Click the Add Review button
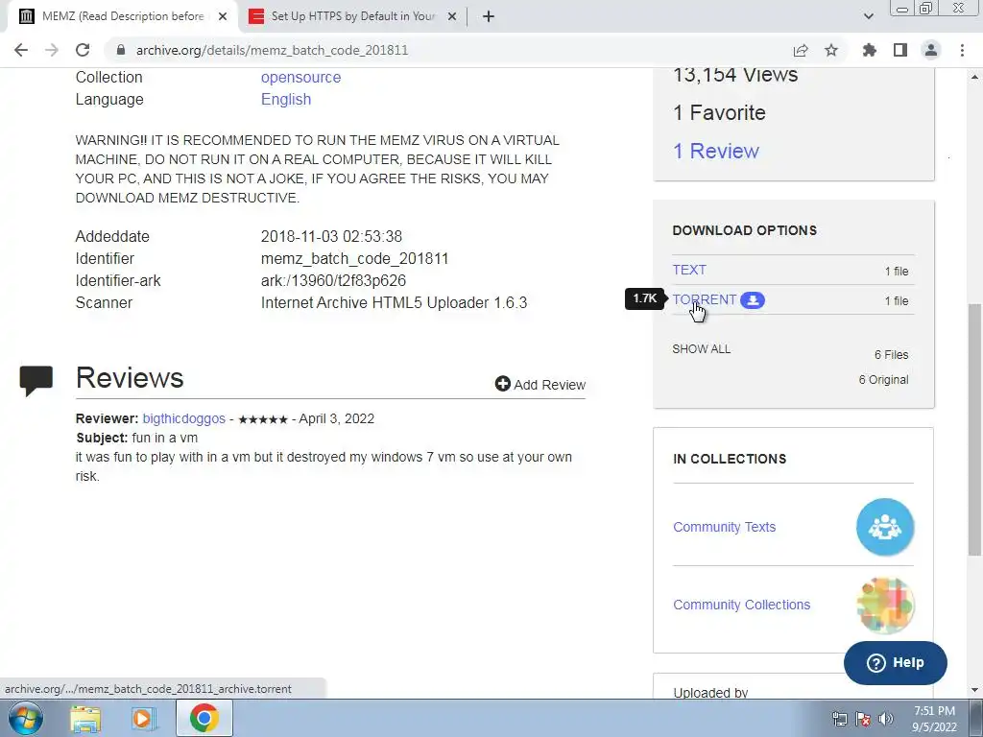983x737 pixels. [x=539, y=384]
